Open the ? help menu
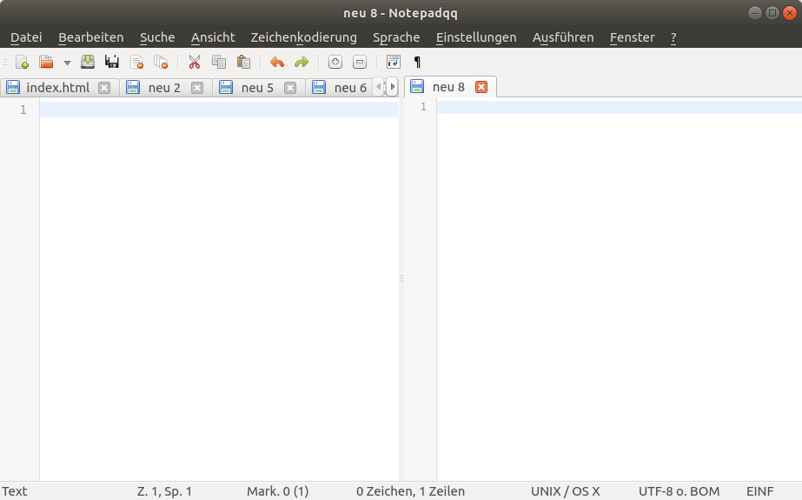 coord(673,37)
